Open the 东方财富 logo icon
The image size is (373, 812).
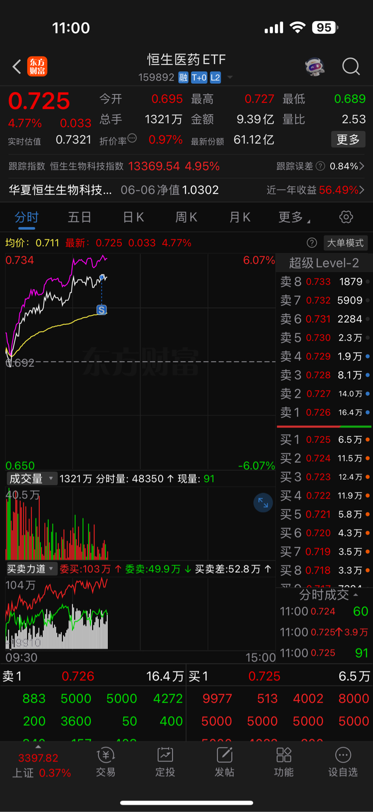click(x=37, y=67)
